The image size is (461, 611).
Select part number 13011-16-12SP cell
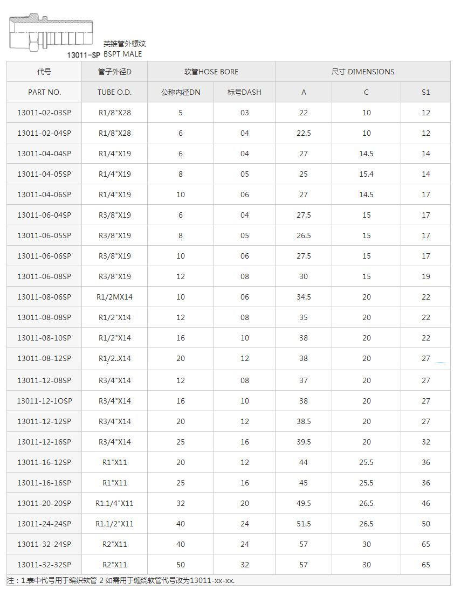pyautogui.click(x=44, y=462)
